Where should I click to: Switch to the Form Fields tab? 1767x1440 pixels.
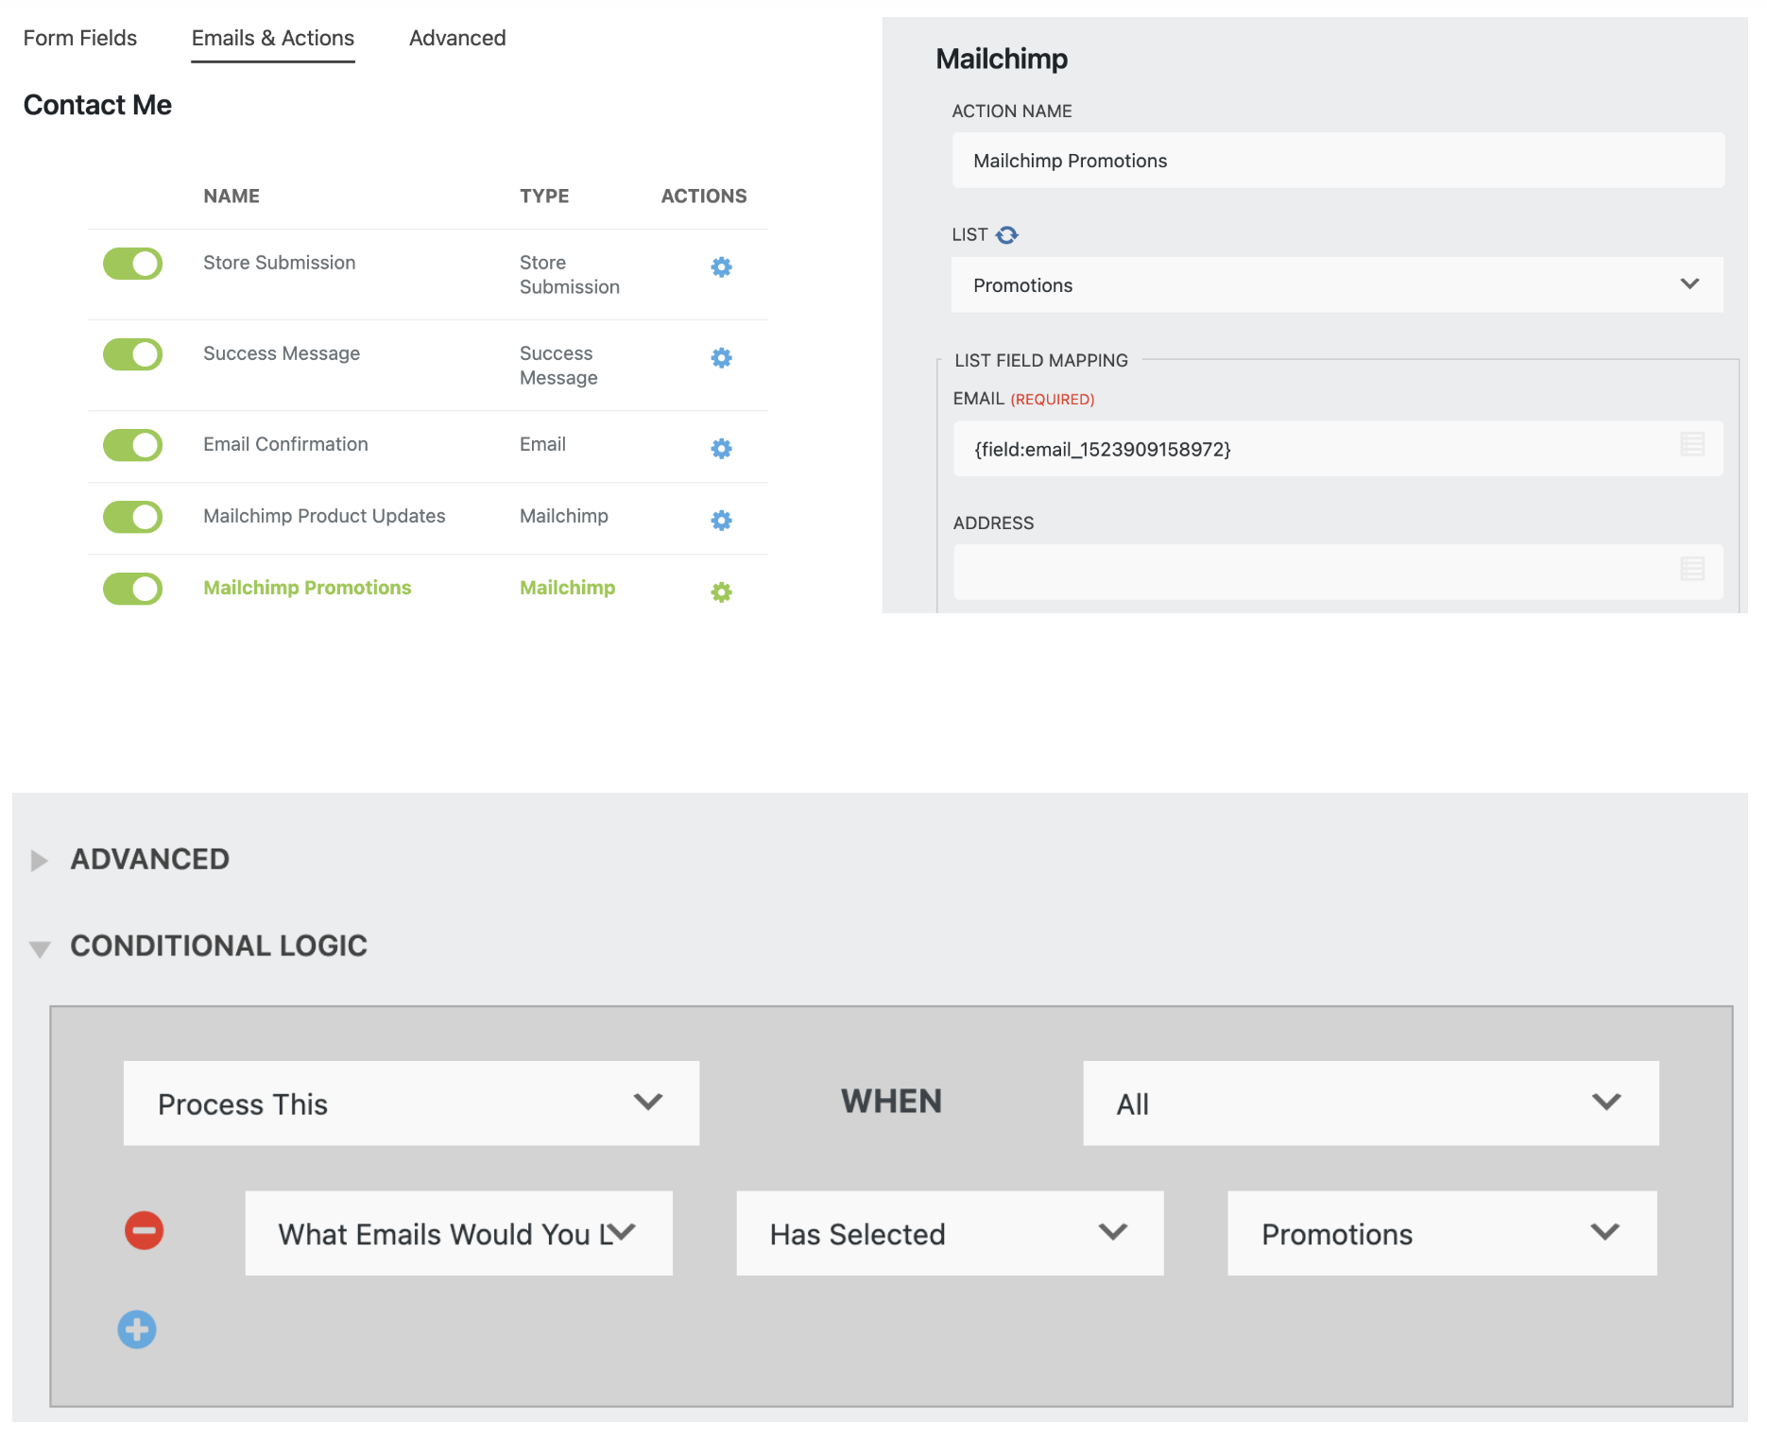click(x=80, y=38)
